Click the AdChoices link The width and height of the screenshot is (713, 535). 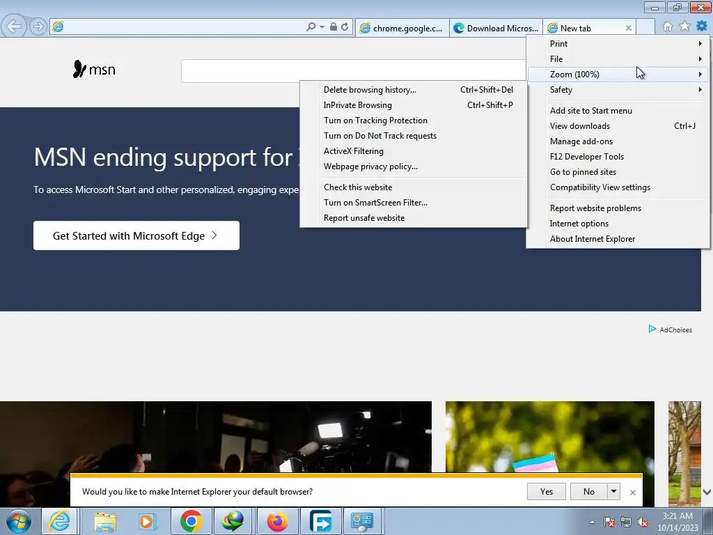(x=675, y=329)
